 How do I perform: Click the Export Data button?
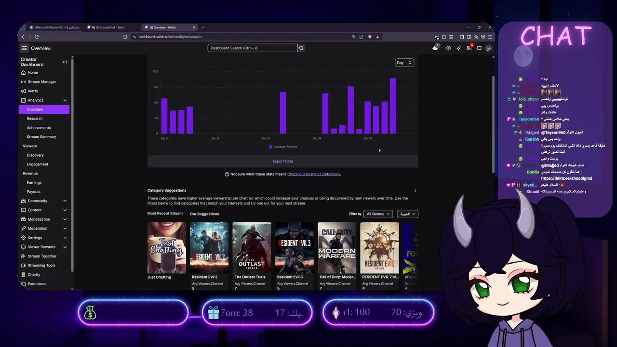click(x=283, y=161)
